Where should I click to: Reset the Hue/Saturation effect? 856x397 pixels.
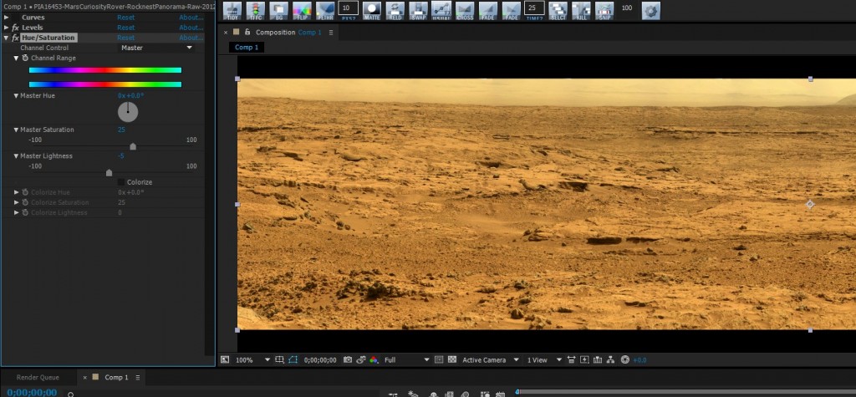tap(125, 38)
